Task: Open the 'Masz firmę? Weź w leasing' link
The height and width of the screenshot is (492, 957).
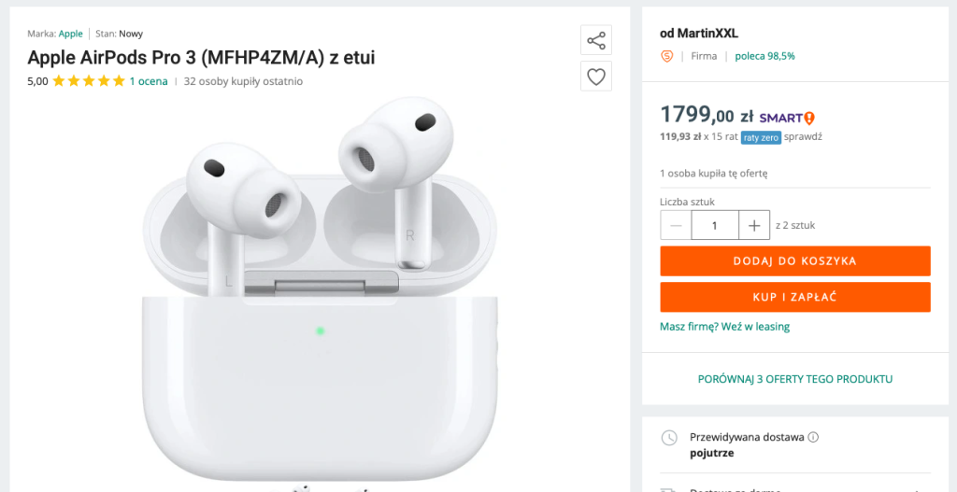Action: pos(724,327)
